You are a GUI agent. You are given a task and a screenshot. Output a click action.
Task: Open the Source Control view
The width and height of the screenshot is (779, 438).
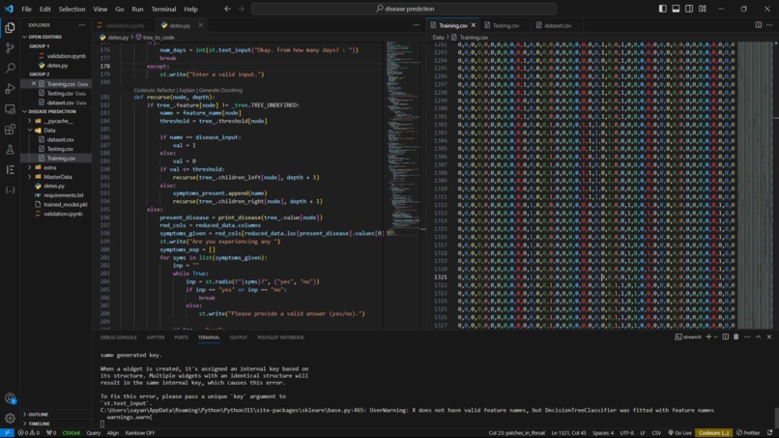(10, 48)
